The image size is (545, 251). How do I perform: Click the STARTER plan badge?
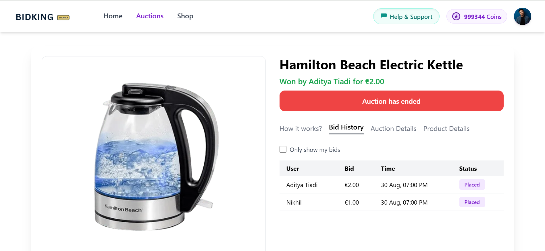(x=63, y=17)
